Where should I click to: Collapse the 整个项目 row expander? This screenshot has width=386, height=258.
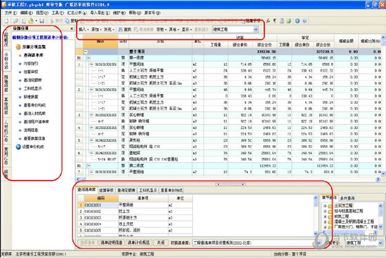[x=86, y=52]
